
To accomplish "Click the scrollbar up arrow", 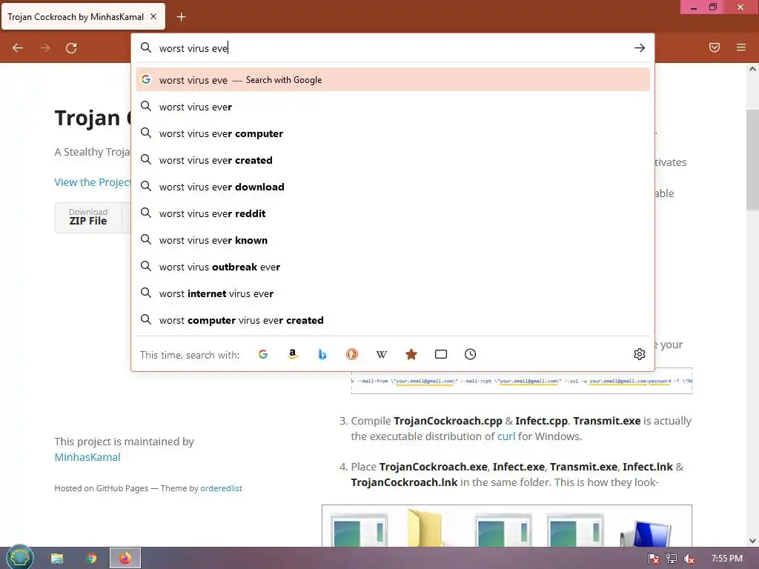I will 752,69.
